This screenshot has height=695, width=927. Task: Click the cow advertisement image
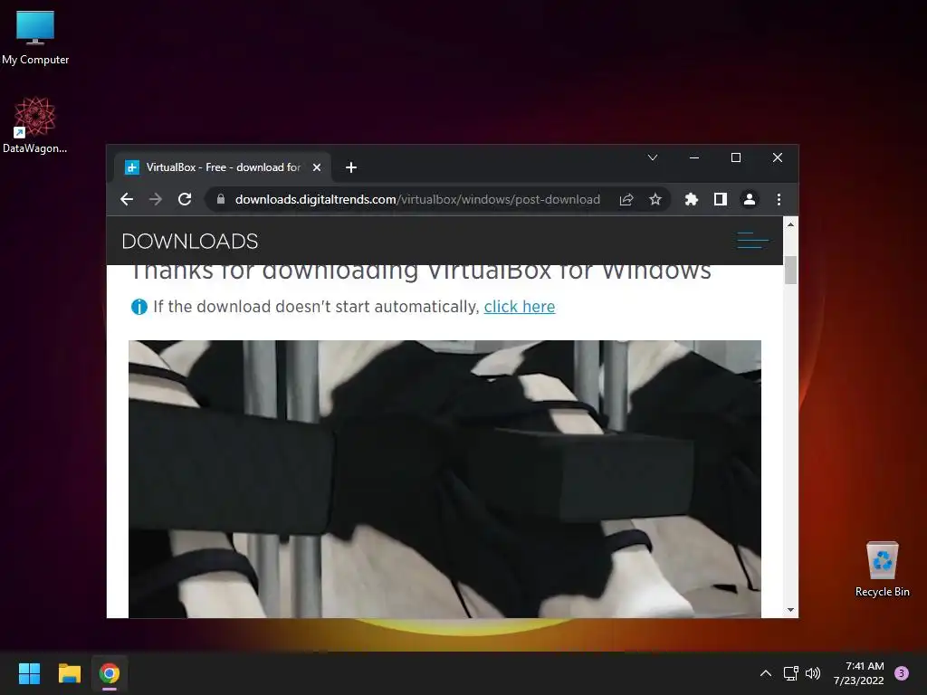444,479
